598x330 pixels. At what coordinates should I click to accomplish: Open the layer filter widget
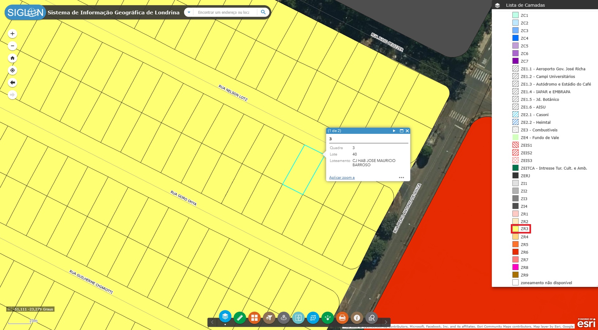pos(269,318)
